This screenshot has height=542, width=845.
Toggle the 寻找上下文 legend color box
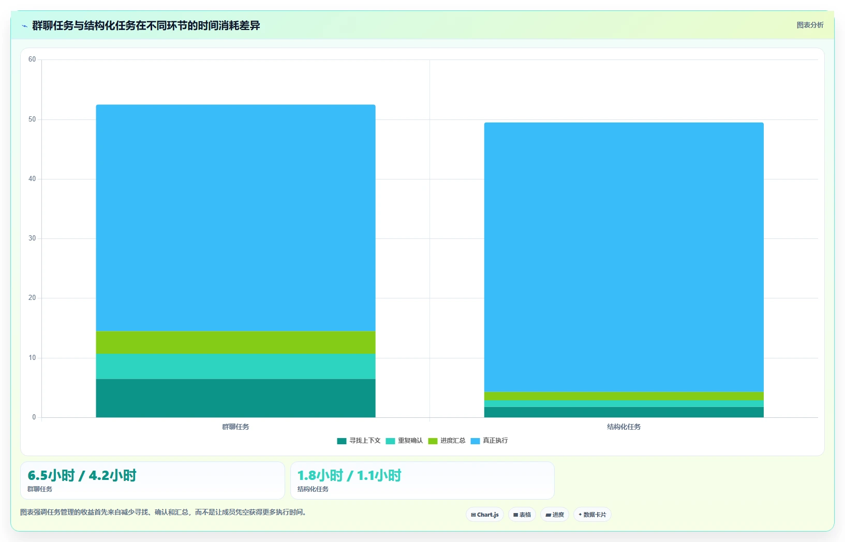point(342,441)
